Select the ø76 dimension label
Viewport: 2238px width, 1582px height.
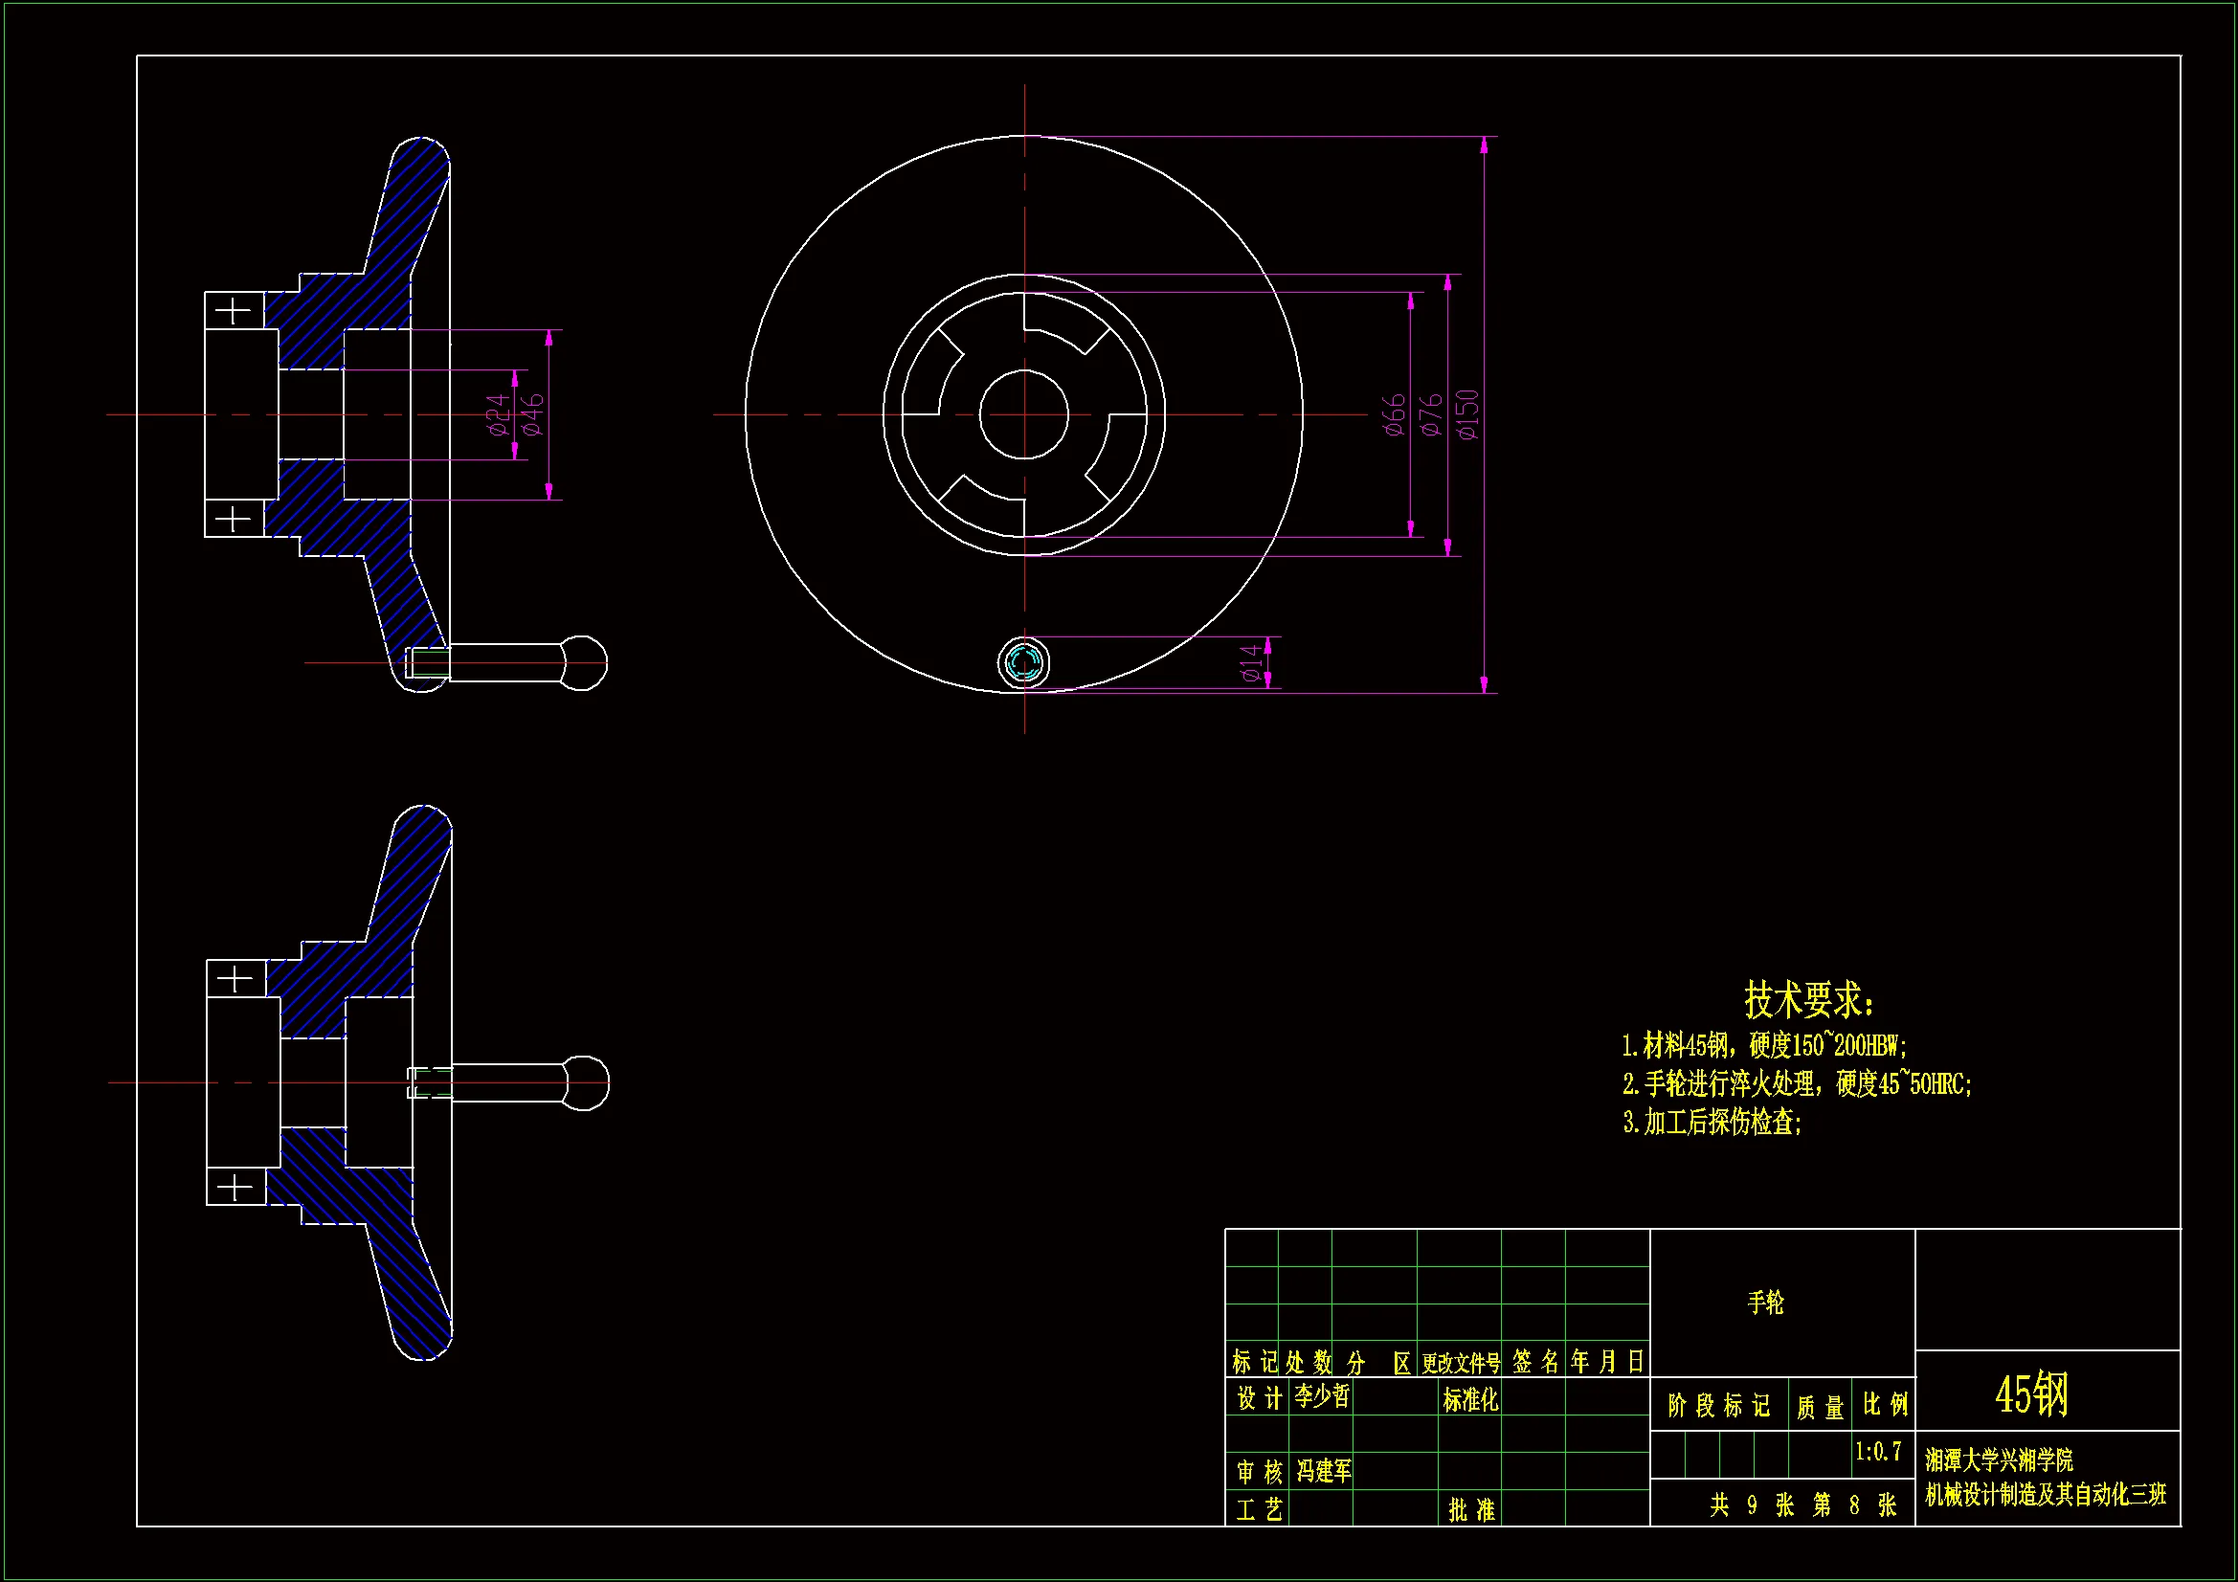click(x=1431, y=414)
